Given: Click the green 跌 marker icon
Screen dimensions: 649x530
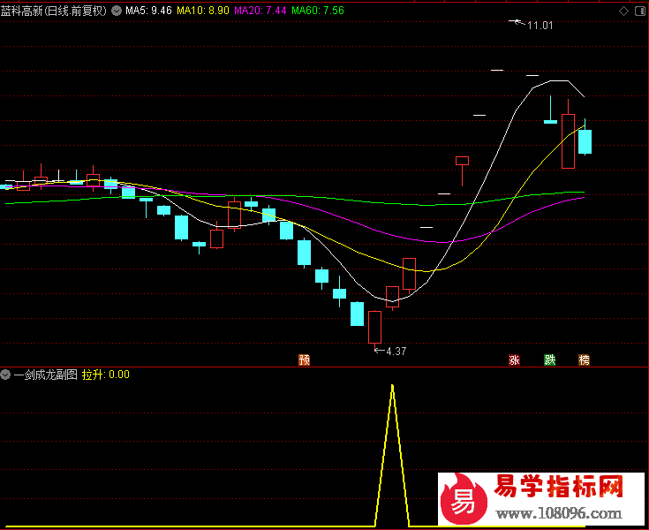Looking at the screenshot, I should click(550, 360).
